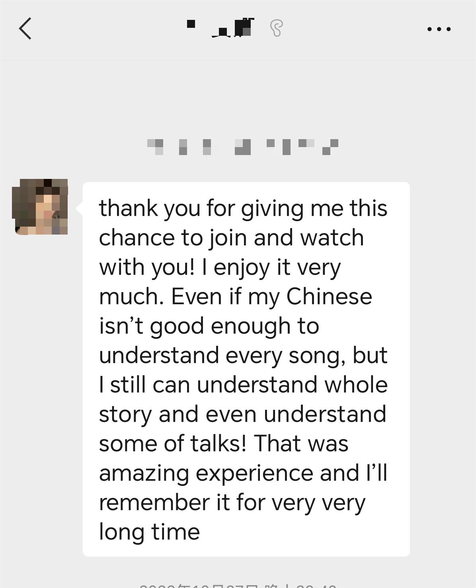Tap the message bubble's pointed tail
The height and width of the screenshot is (588, 476).
(x=79, y=208)
